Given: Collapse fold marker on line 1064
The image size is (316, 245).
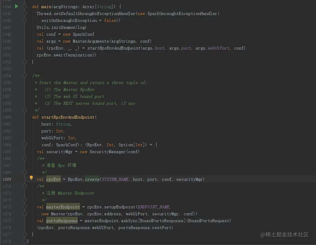Looking at the screenshot, I should [x=25, y=144].
